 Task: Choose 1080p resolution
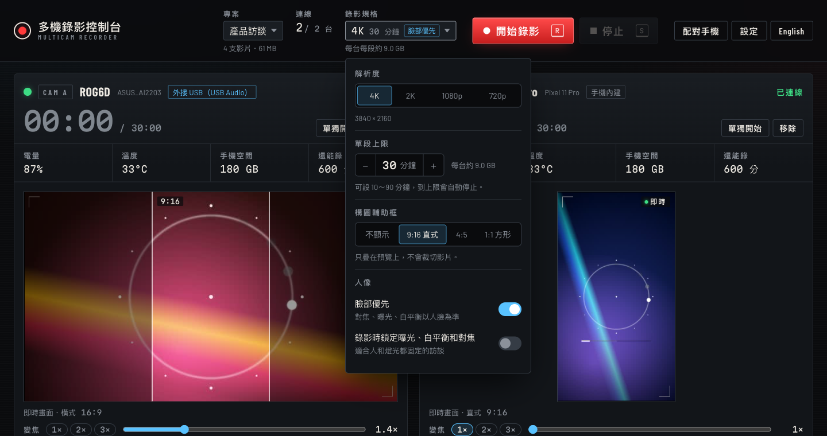click(452, 96)
